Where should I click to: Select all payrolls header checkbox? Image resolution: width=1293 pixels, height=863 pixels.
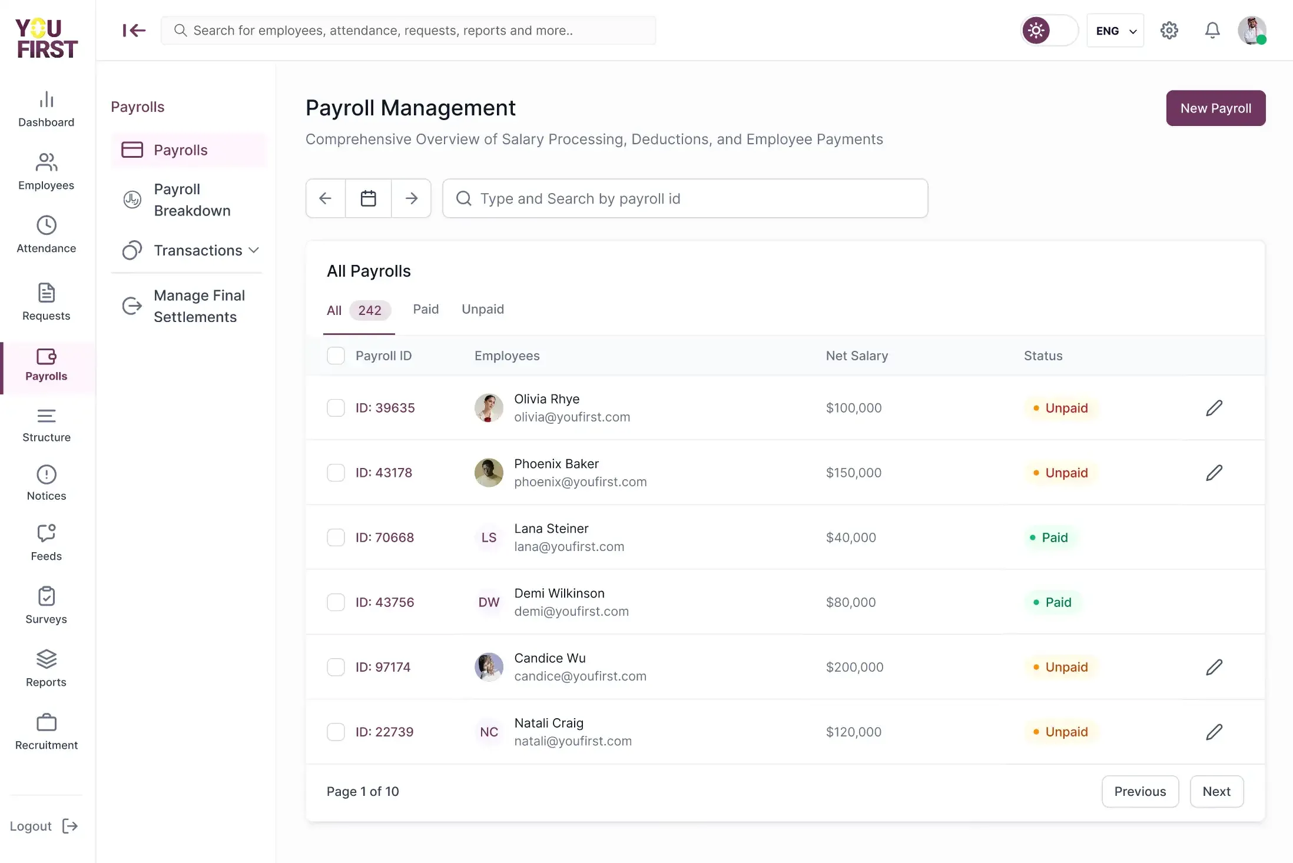tap(336, 356)
